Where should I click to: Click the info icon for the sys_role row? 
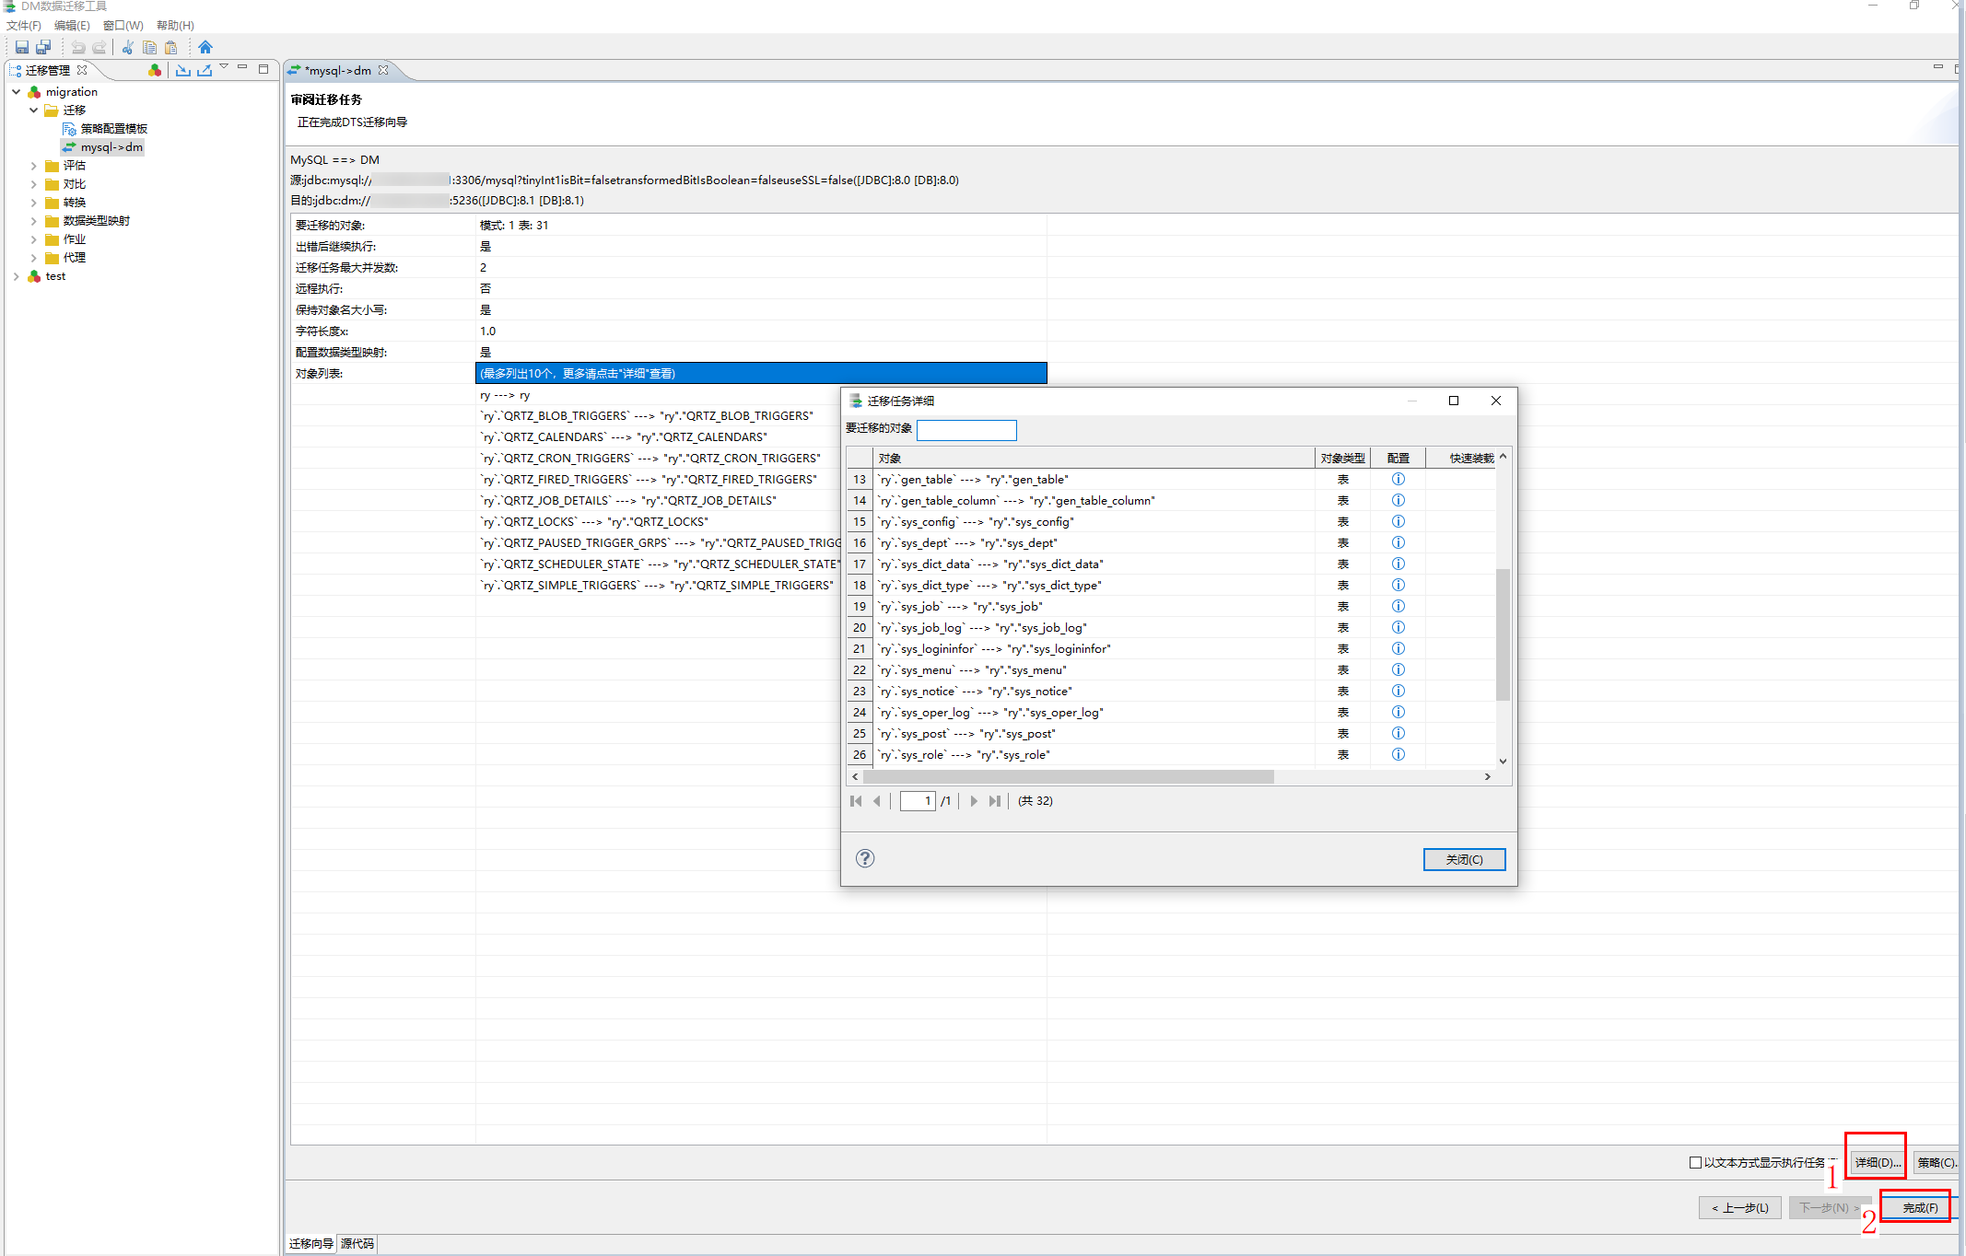[1398, 754]
